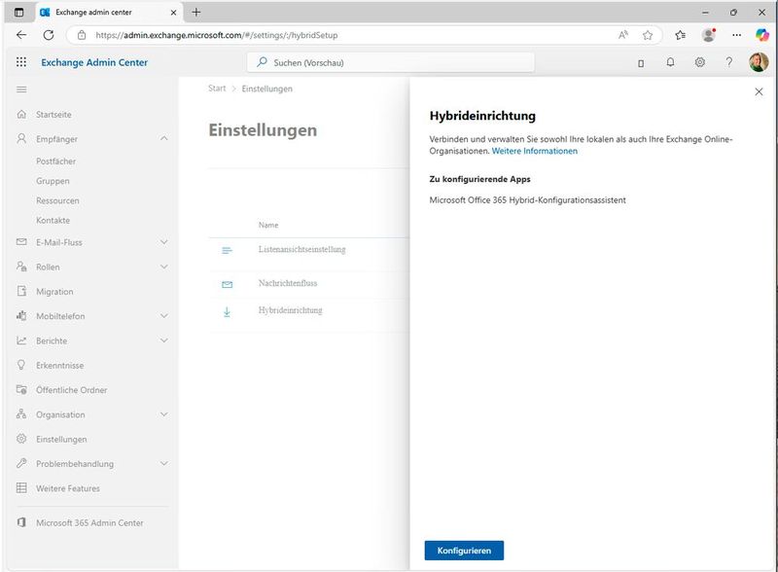The height and width of the screenshot is (572, 778).
Task: Expand the Organisation chevron
Action: click(x=164, y=414)
